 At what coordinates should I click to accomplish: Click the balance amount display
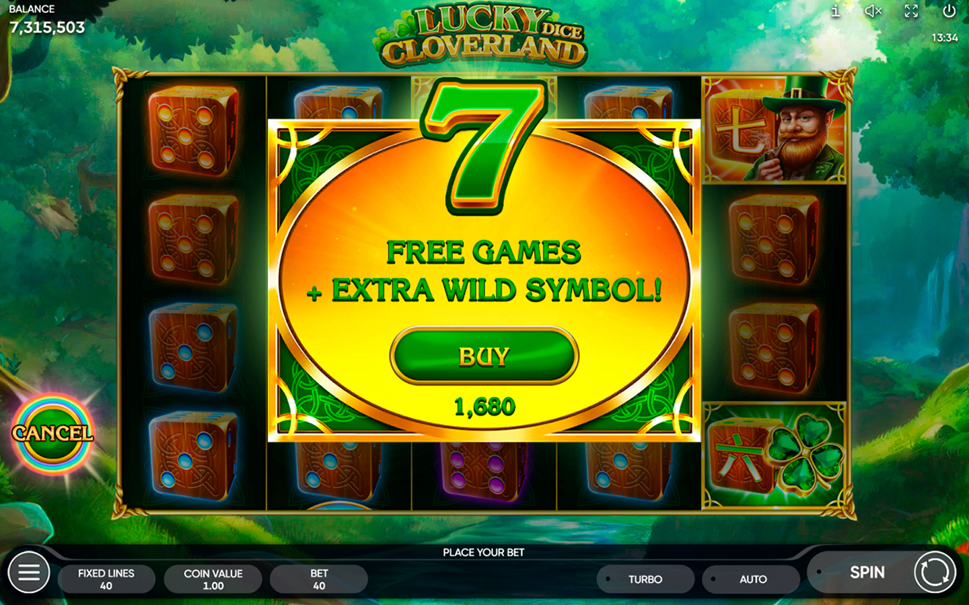(47, 28)
